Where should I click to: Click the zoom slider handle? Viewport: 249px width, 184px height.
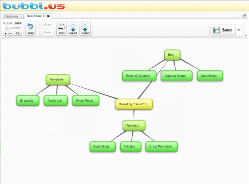click(6, 28)
